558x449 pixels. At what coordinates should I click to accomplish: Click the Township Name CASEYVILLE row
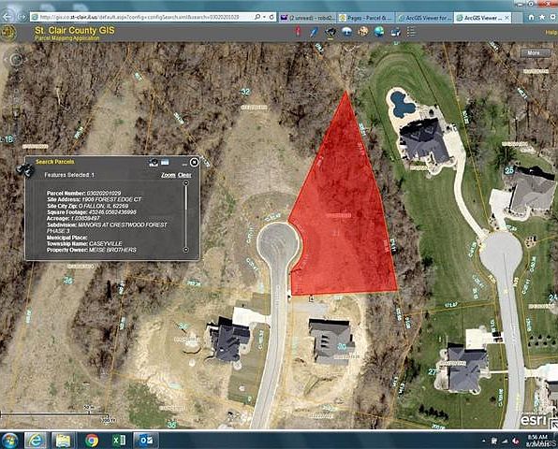[x=84, y=243]
